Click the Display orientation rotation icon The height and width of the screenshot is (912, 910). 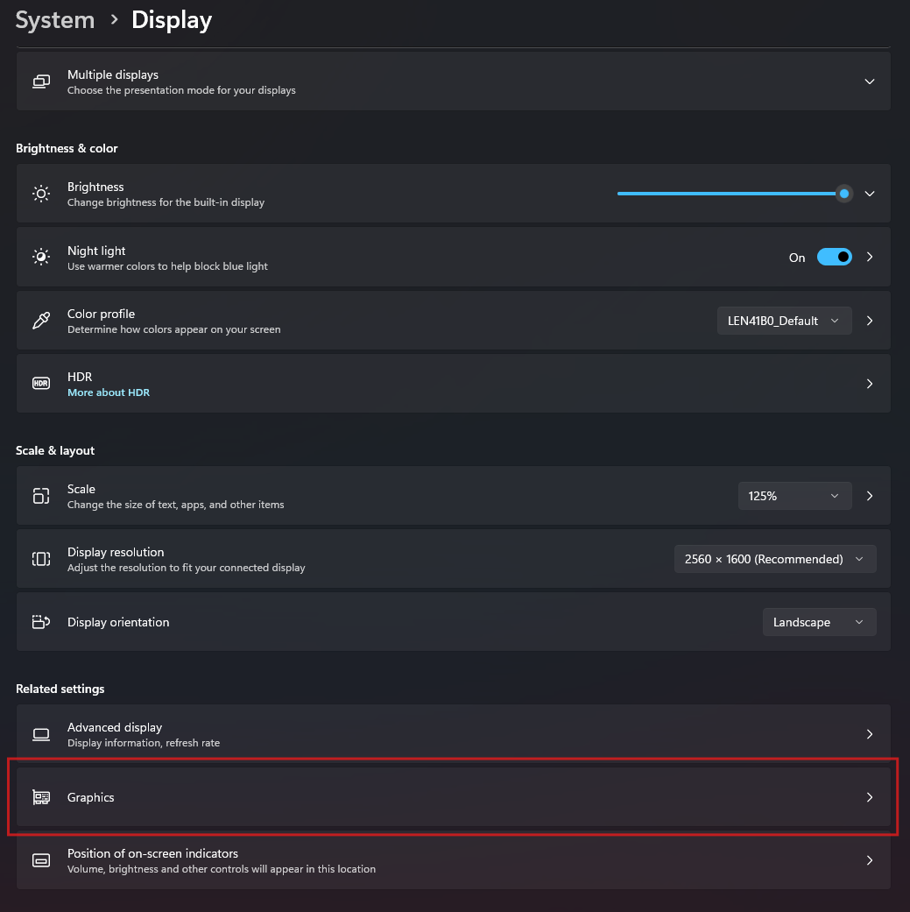pyautogui.click(x=40, y=621)
